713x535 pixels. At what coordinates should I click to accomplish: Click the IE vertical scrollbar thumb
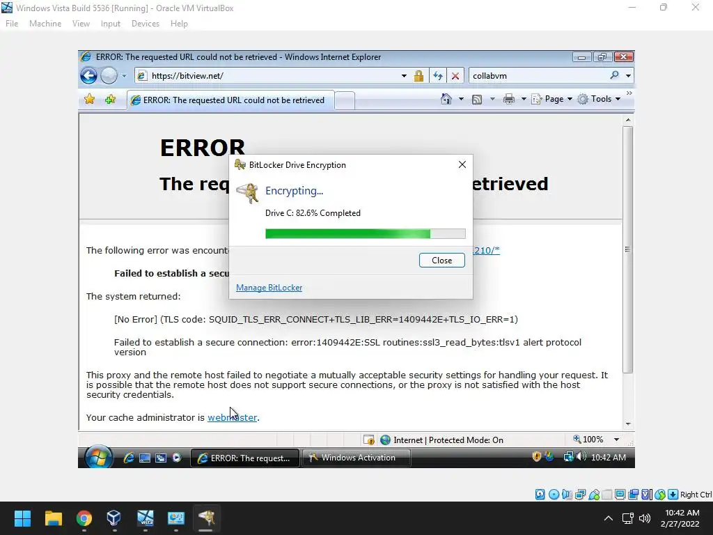coord(627,249)
